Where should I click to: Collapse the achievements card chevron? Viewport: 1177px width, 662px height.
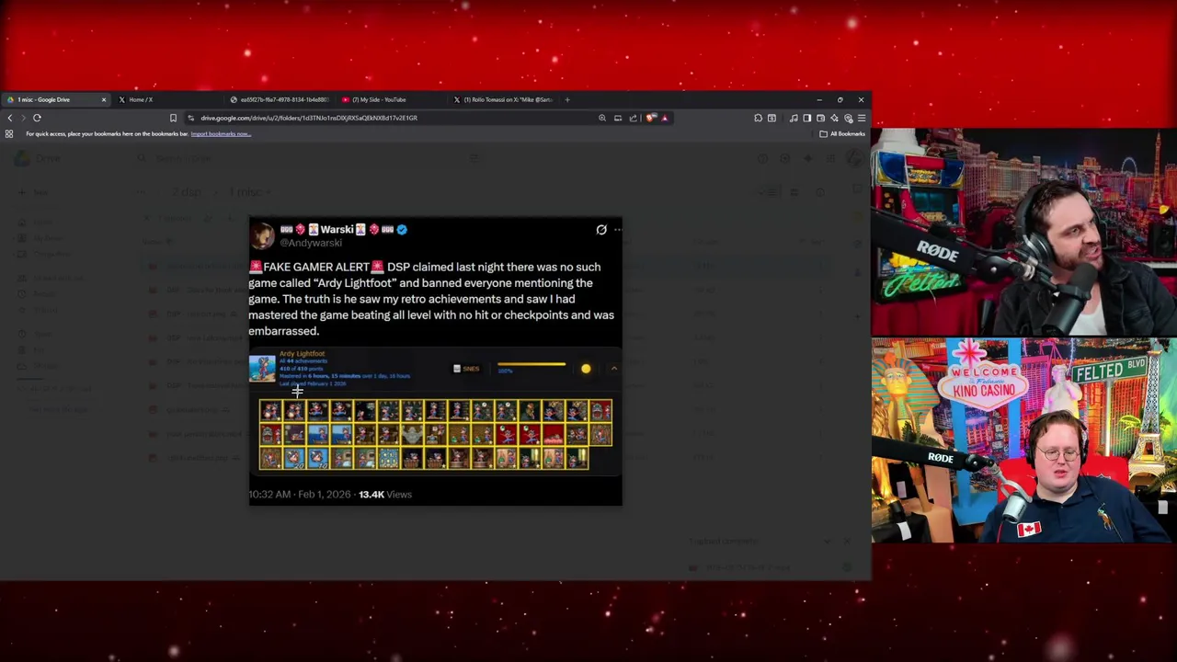click(x=614, y=369)
